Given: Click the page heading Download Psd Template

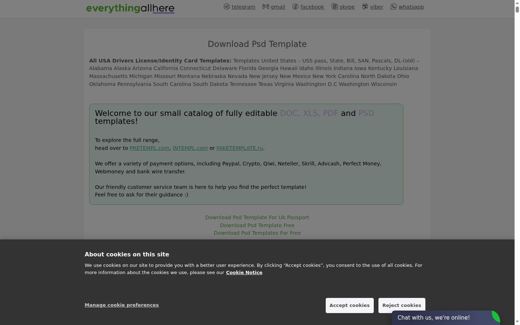Looking at the screenshot, I should [257, 44].
